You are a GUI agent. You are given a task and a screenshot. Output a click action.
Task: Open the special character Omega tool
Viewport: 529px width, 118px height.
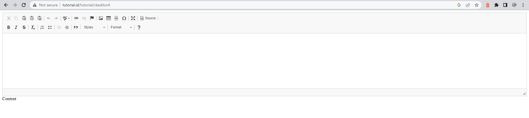click(x=124, y=18)
